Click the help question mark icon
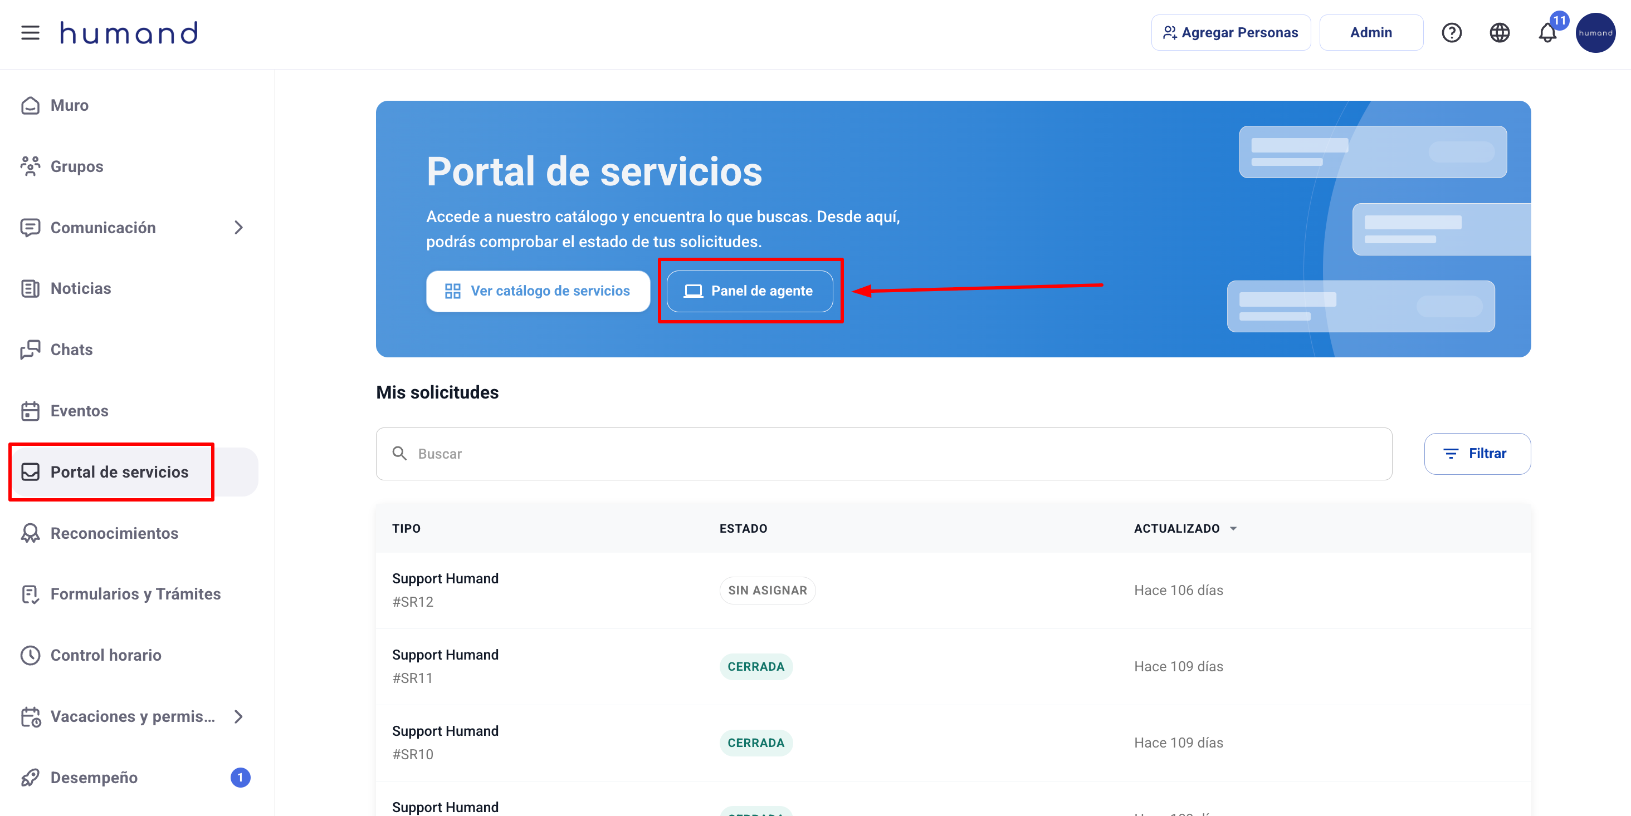 point(1451,32)
